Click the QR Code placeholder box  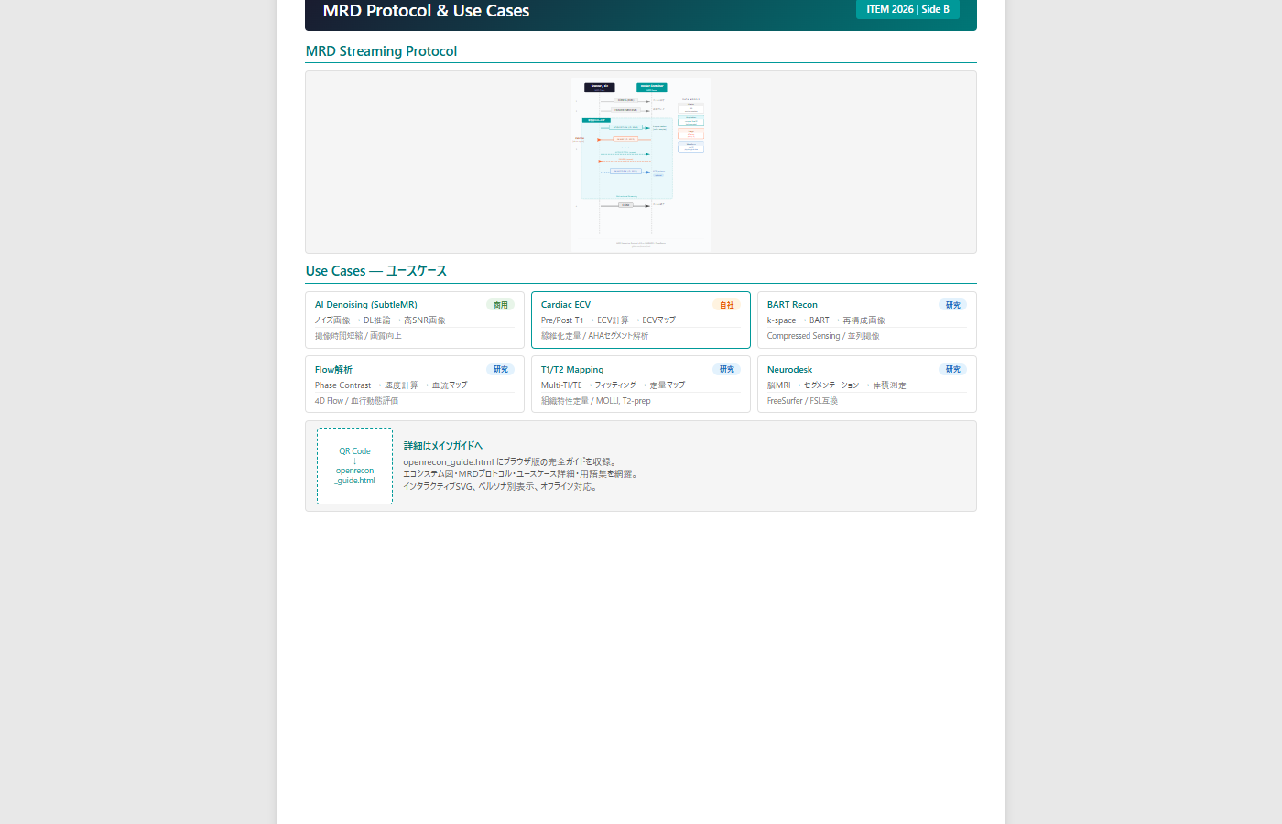point(354,466)
